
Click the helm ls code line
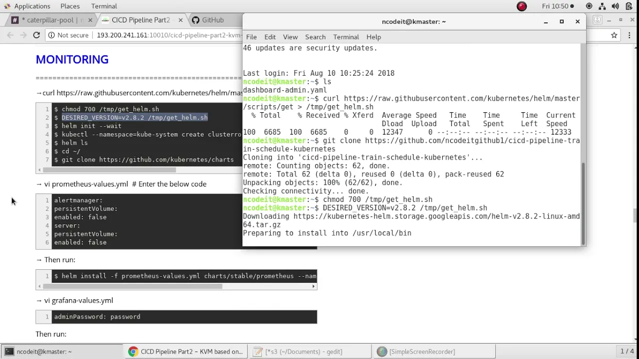click(74, 143)
